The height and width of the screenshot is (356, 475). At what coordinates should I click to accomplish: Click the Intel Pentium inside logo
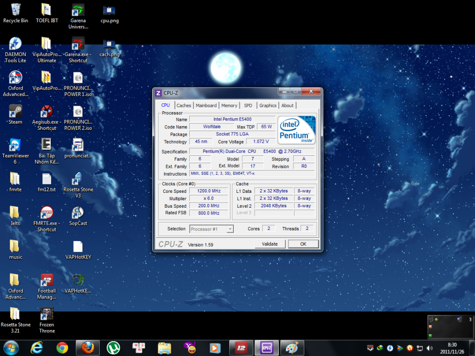click(x=296, y=130)
